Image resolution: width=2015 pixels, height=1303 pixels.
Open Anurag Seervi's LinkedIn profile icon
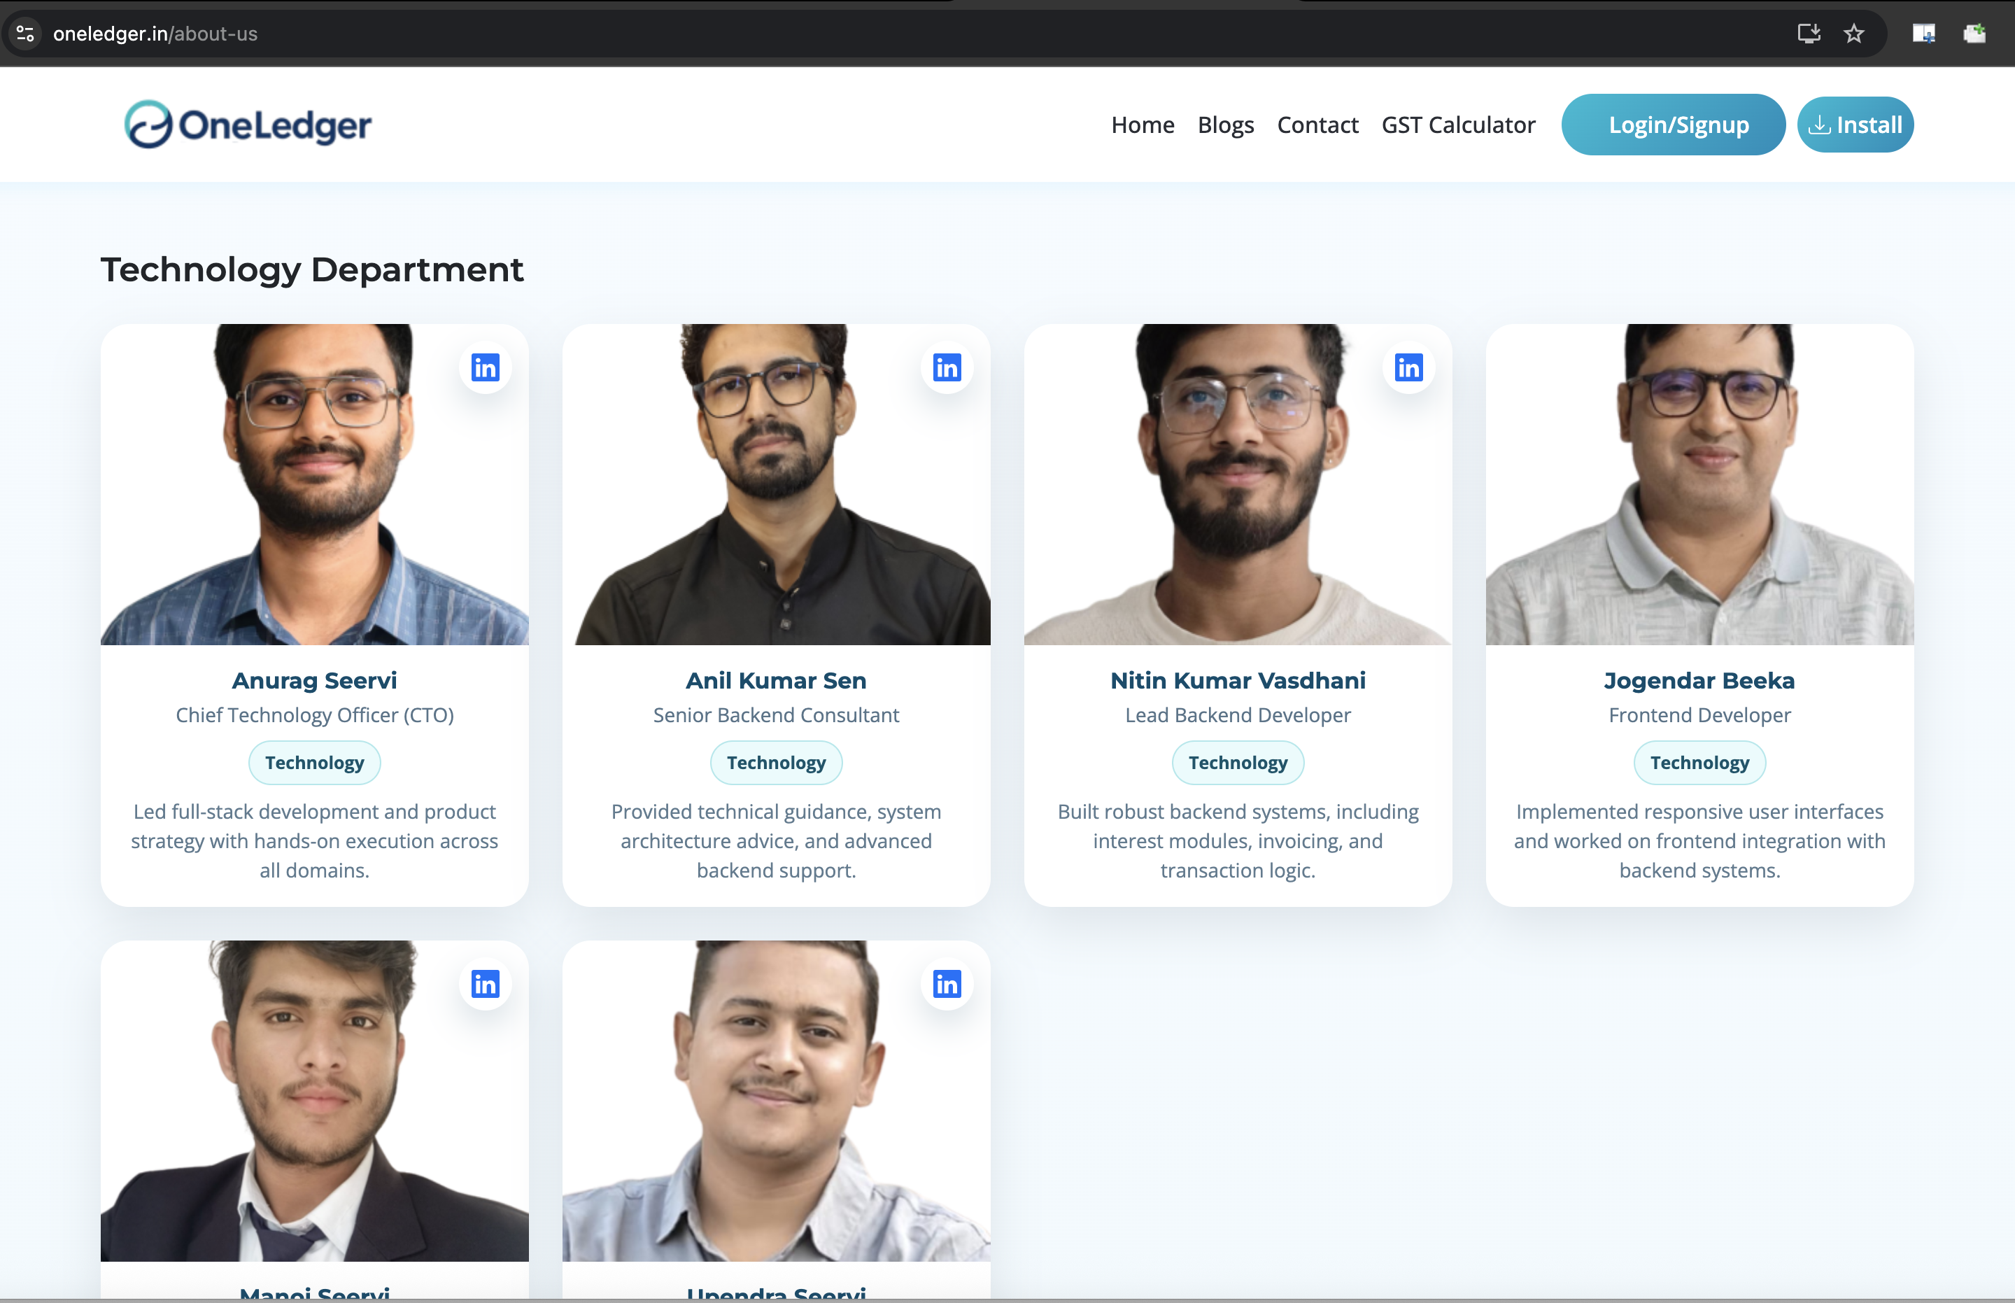(x=486, y=367)
